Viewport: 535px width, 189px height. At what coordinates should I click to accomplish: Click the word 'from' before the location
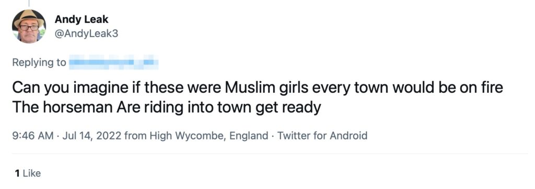click(135, 136)
